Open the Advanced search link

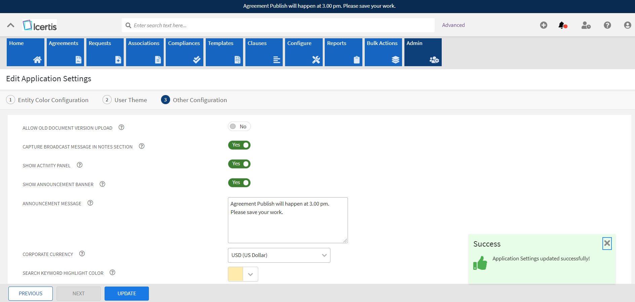coord(453,25)
